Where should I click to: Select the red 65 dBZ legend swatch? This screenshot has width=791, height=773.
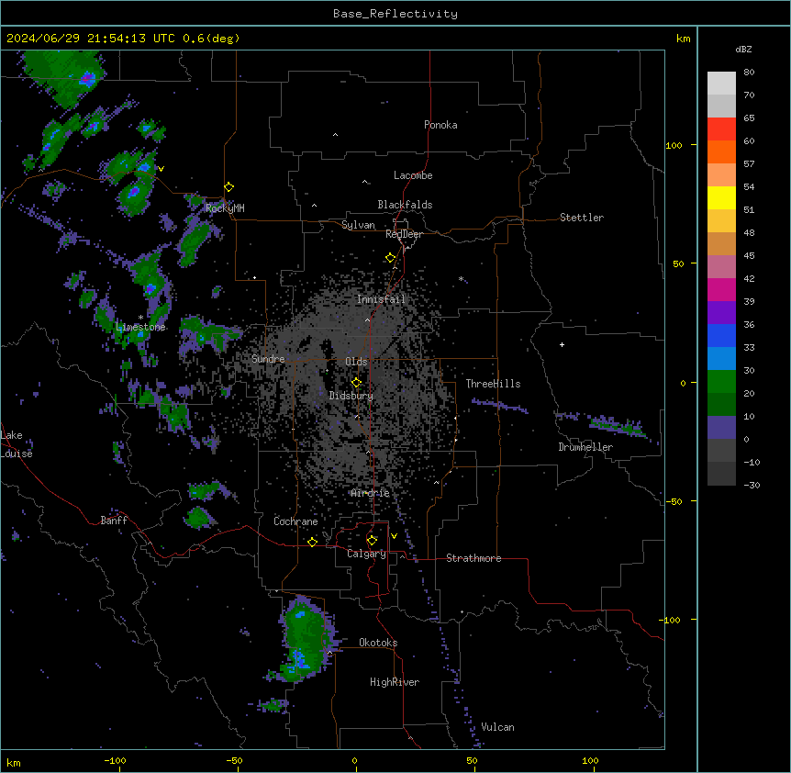pos(721,129)
